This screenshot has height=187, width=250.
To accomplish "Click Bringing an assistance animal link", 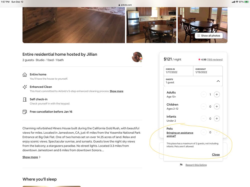I will coord(180,134).
